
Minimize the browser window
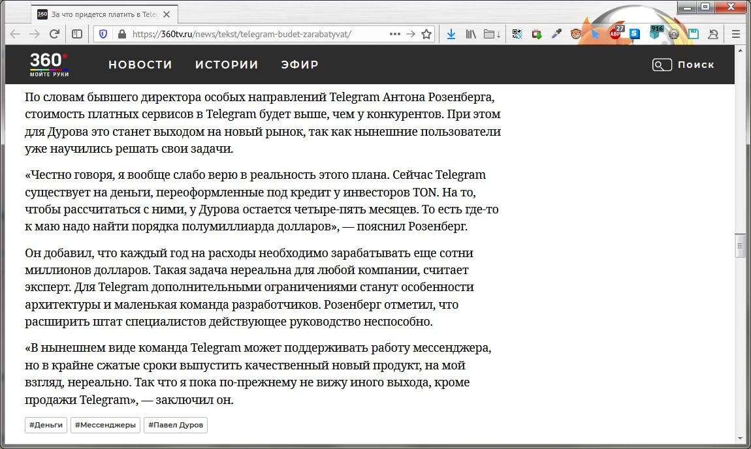(x=687, y=7)
